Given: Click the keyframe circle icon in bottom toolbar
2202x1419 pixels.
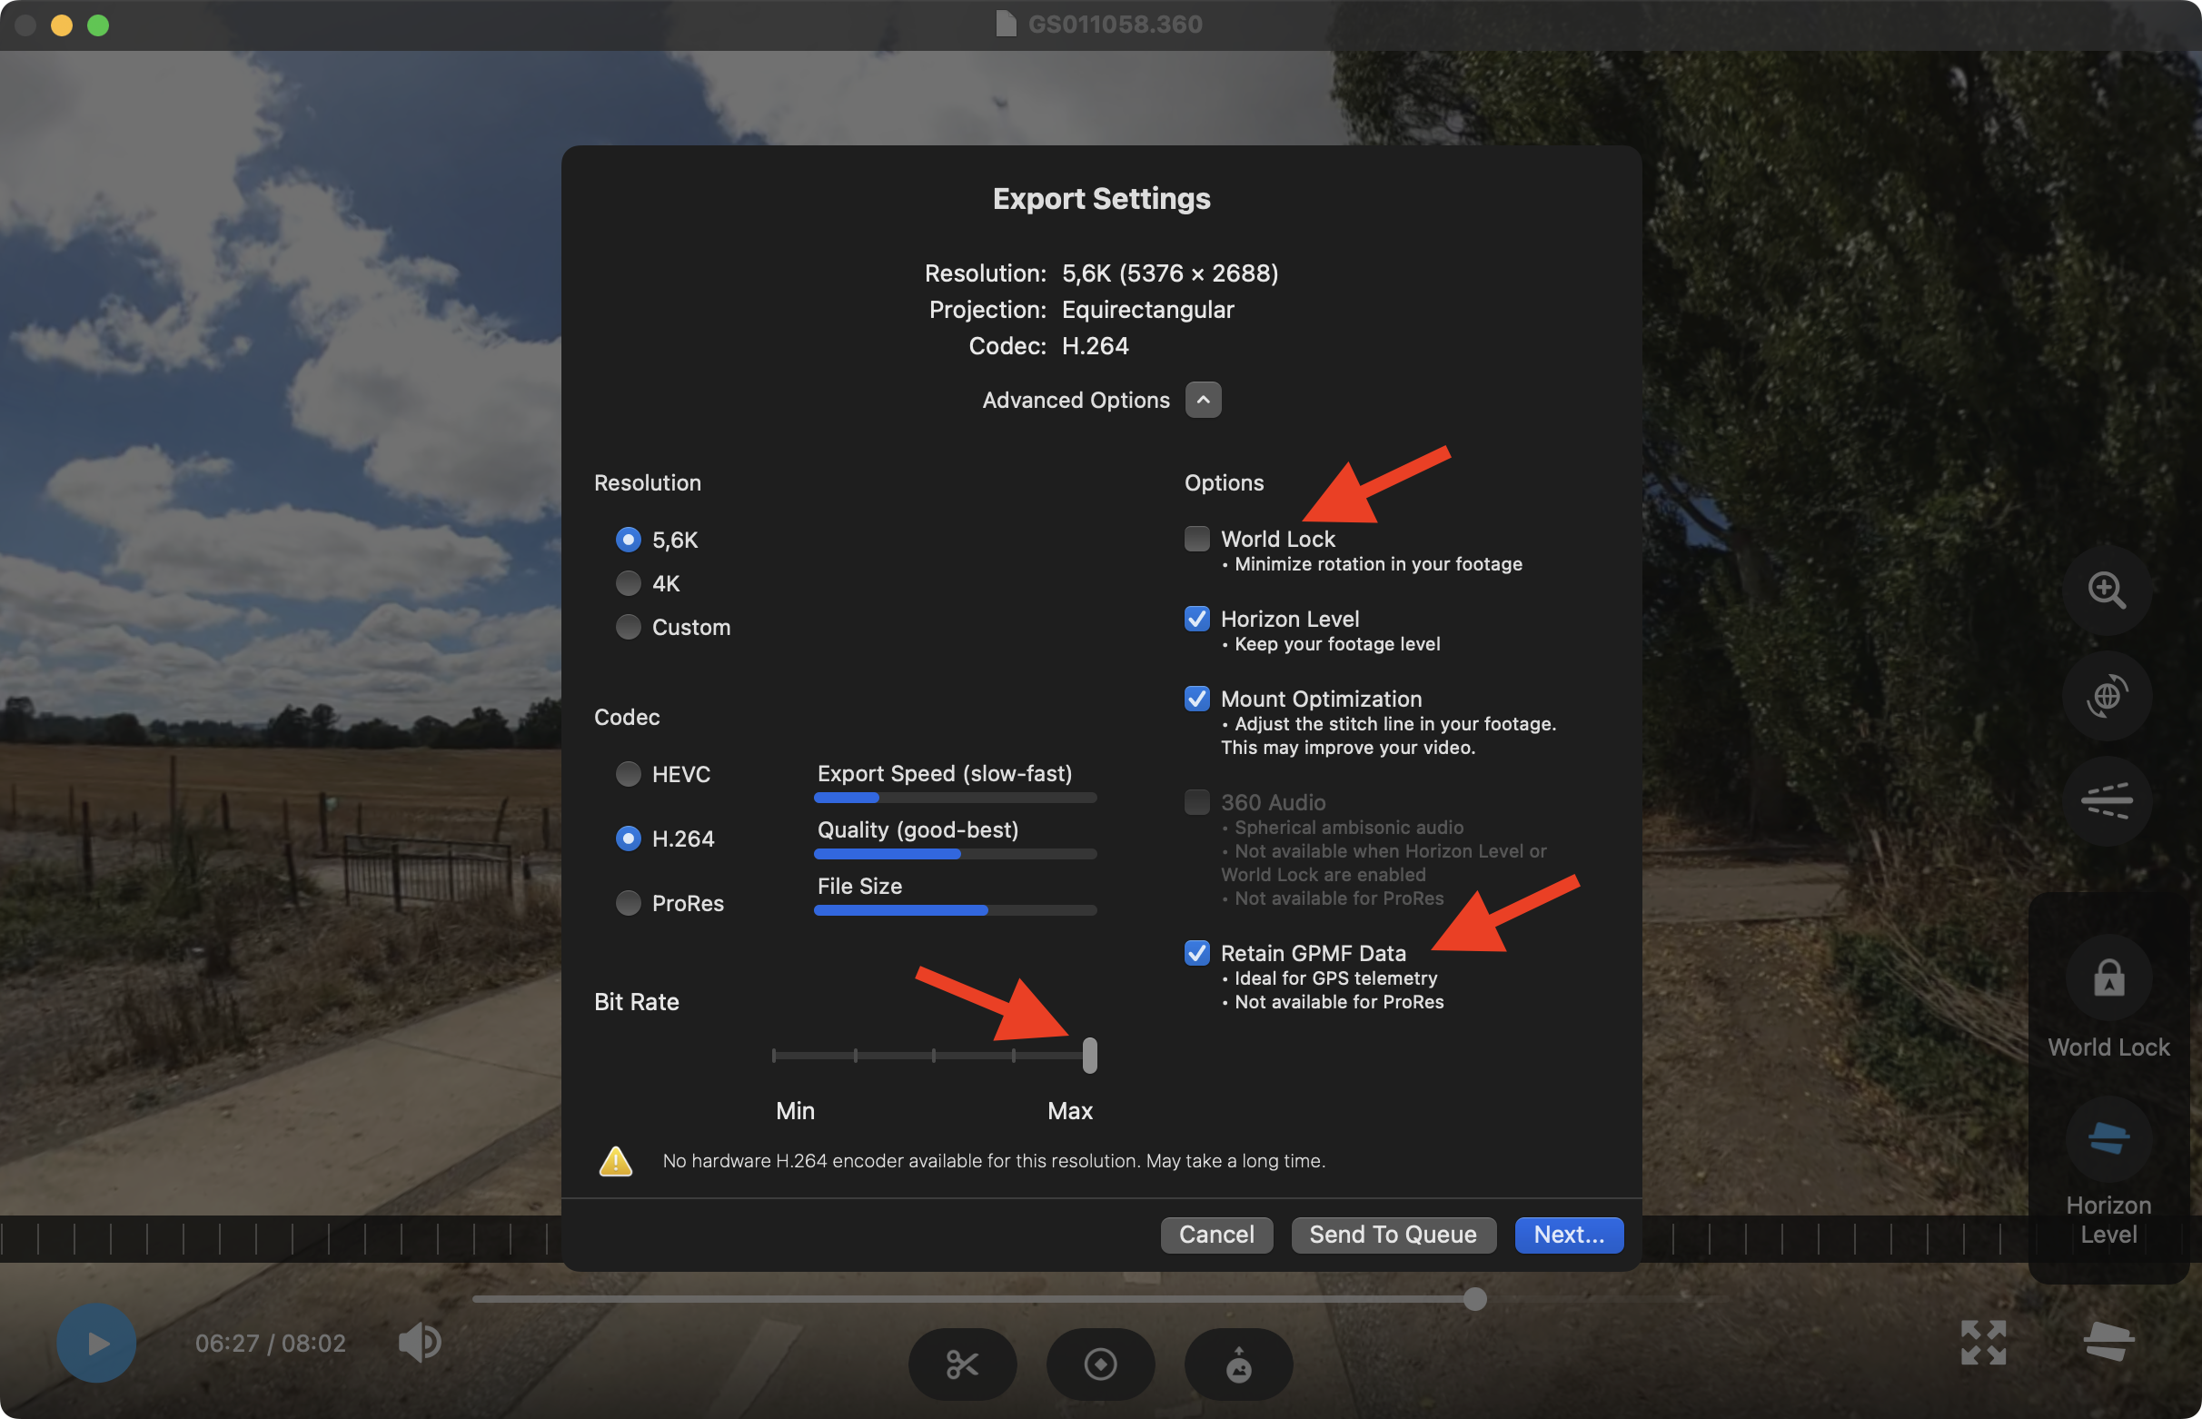Looking at the screenshot, I should pos(1100,1364).
